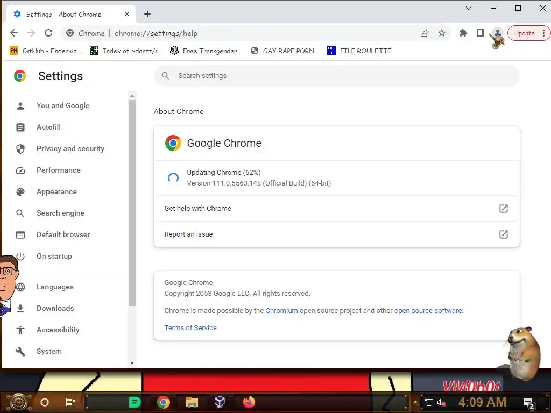Screen dimensions: 551x413
Task: Click the Search settings field
Action: [x=337, y=76]
